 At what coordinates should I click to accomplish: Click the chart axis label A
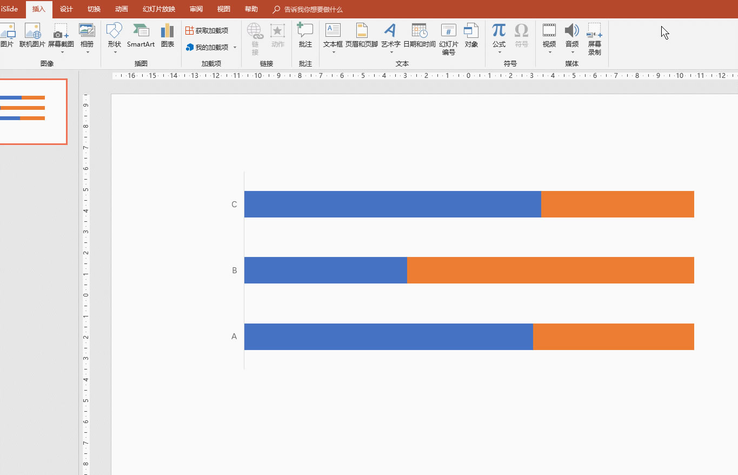coord(234,337)
